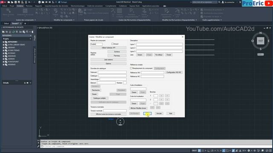This screenshot has height=153, width=273.
Task: Click the Fabricant input field
Action: tap(112, 72)
